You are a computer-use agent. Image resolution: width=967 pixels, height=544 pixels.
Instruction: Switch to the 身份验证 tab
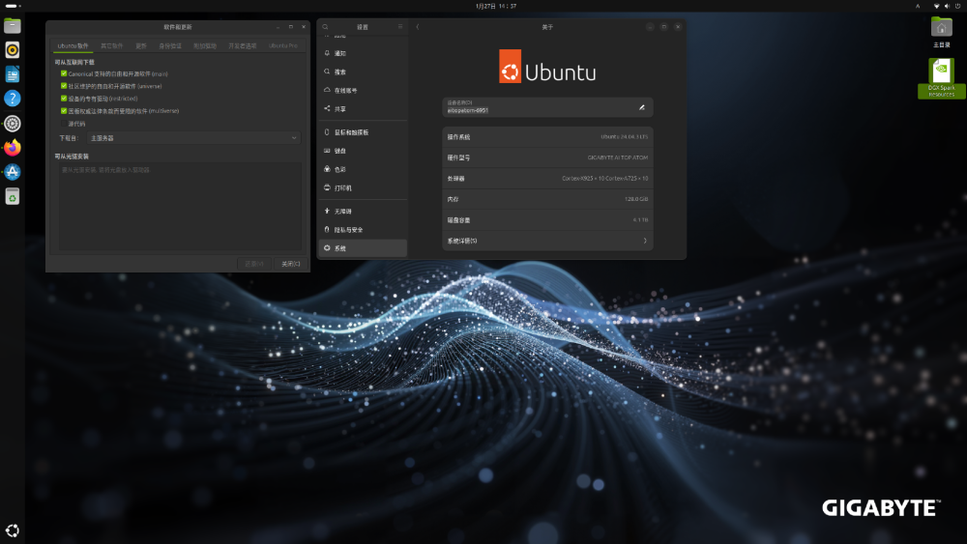[x=170, y=45]
